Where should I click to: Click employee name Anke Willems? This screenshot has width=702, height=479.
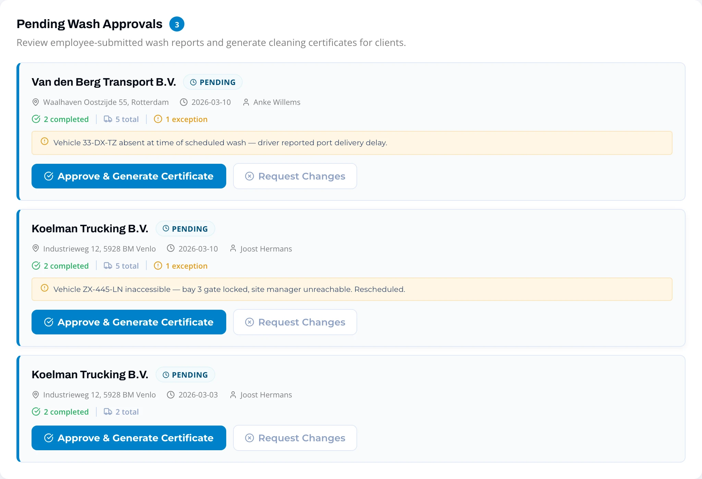pos(277,102)
